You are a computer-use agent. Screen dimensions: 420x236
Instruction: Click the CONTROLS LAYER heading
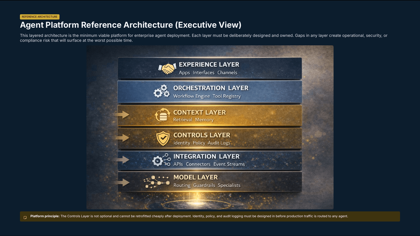(202, 135)
